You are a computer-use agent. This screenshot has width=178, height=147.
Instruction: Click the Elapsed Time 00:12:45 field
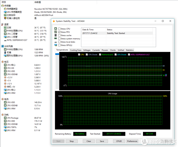(x=150, y=134)
